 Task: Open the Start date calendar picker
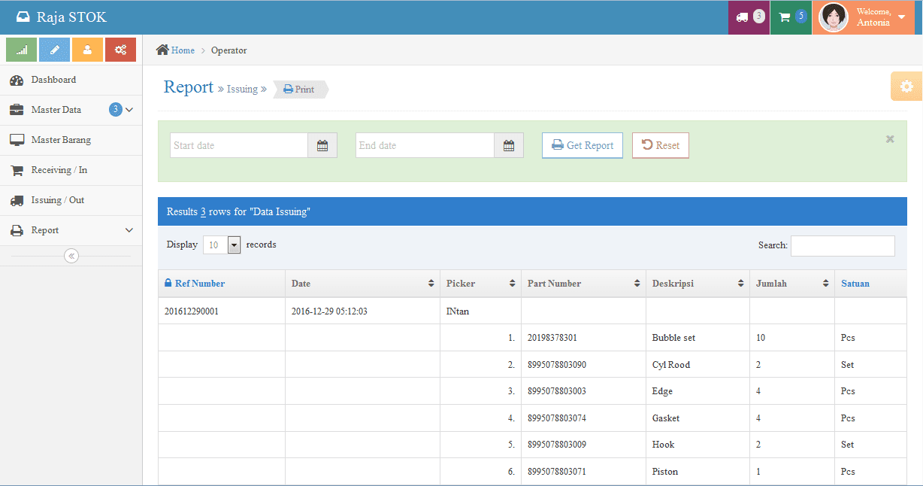pos(322,144)
